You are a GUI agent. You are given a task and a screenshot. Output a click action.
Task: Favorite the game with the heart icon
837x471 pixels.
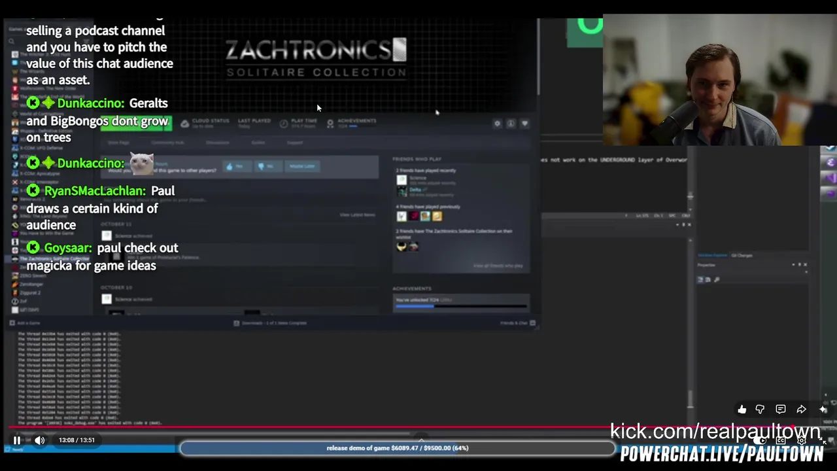(x=524, y=124)
